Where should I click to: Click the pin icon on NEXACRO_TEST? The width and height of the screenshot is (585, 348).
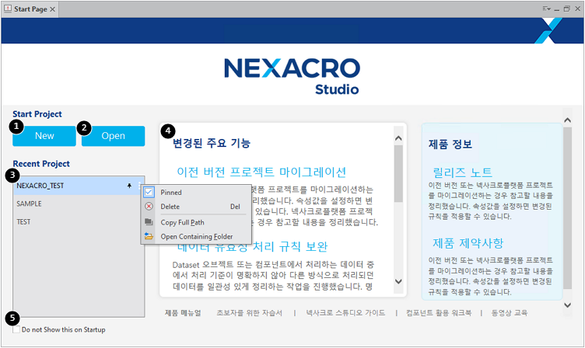point(129,186)
